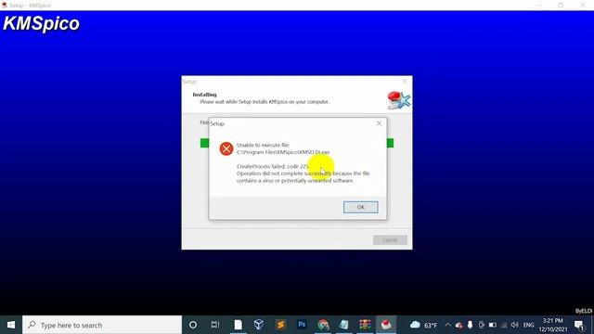Image resolution: width=594 pixels, height=334 pixels.
Task: Open the white document app on taskbar
Action: pos(238,325)
